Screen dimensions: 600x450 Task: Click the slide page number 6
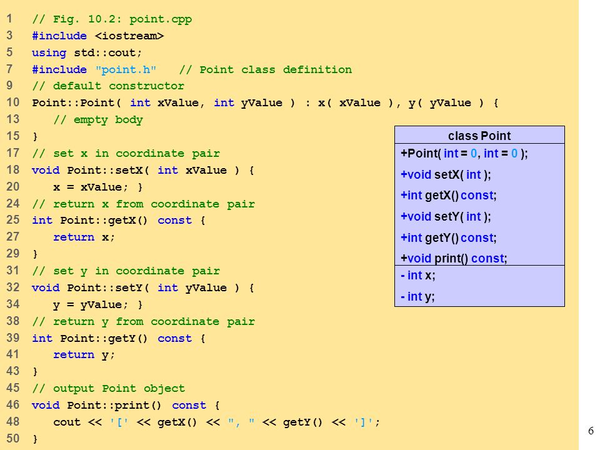(591, 431)
